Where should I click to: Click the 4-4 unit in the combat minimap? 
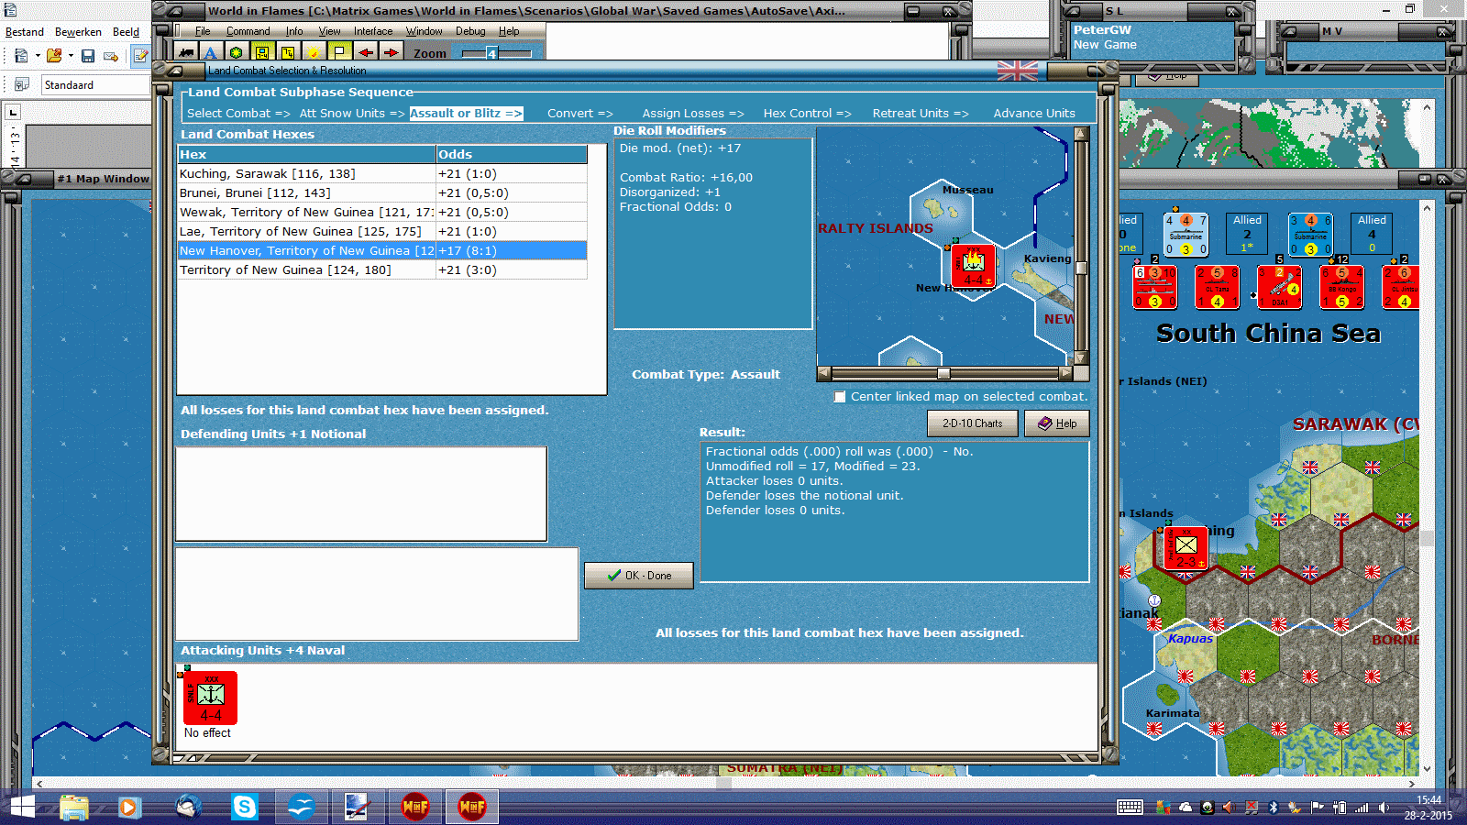(x=973, y=266)
